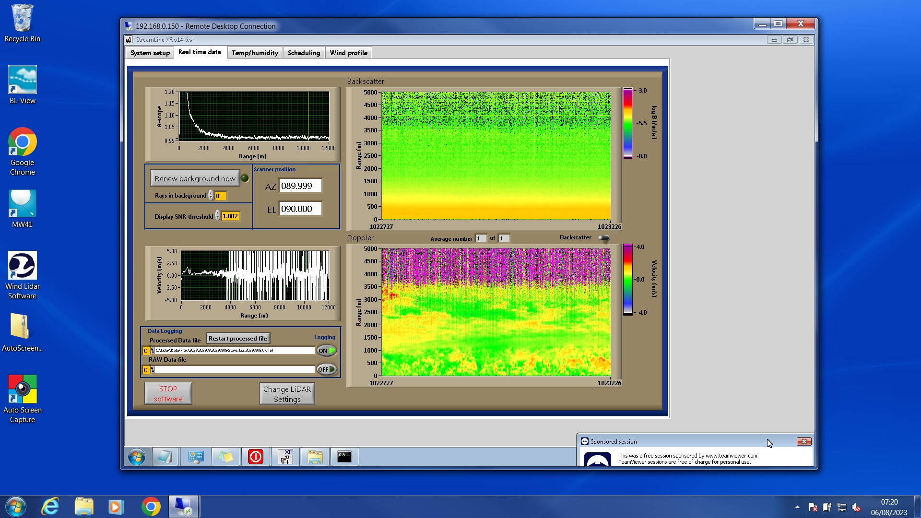The image size is (921, 518).
Task: Click the red power icon in remote taskbar
Action: click(x=256, y=457)
